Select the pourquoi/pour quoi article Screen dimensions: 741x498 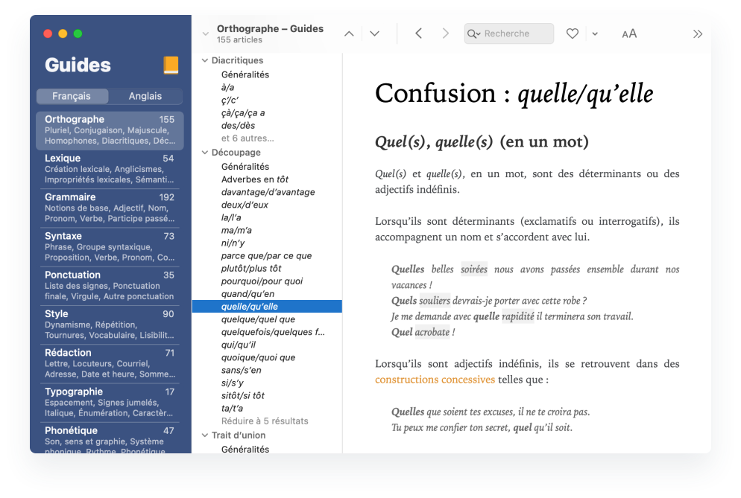[262, 281]
